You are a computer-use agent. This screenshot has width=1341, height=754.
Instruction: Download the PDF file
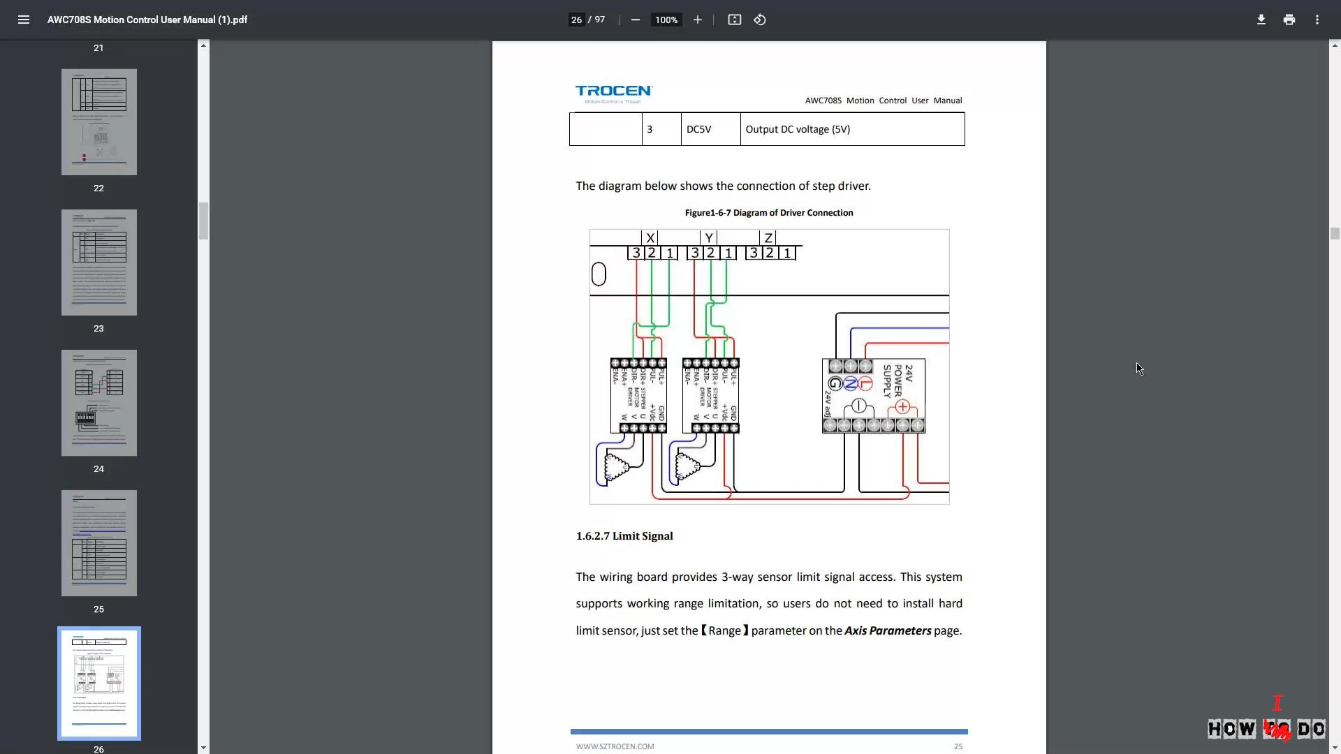point(1261,20)
